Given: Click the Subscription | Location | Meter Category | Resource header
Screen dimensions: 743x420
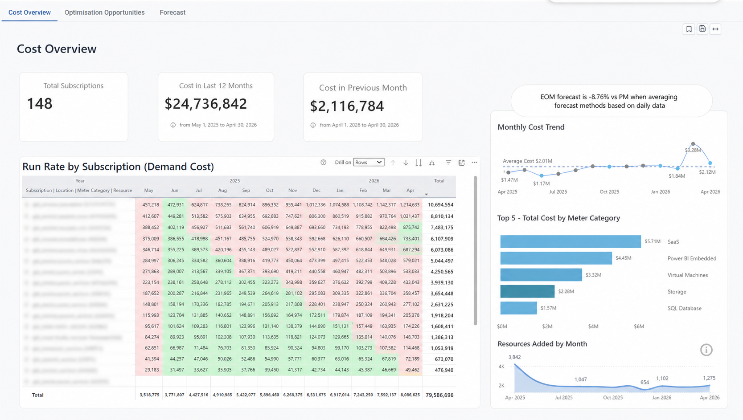Looking at the screenshot, I should tap(79, 190).
